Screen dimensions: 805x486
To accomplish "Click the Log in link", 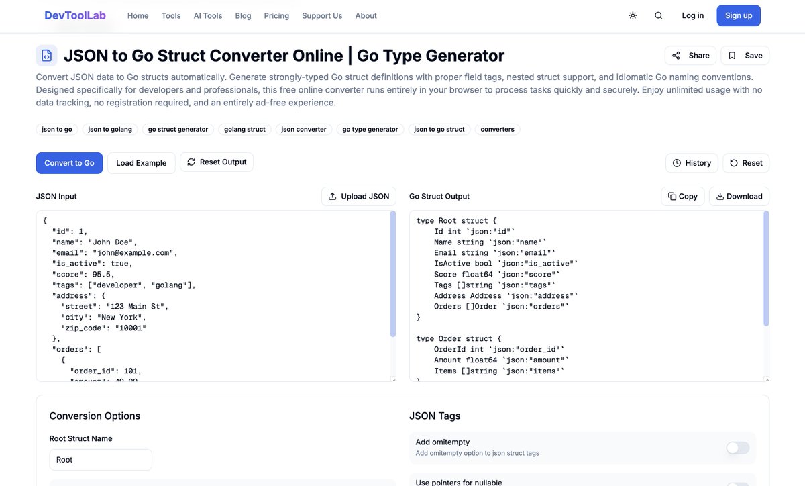I will click(693, 15).
